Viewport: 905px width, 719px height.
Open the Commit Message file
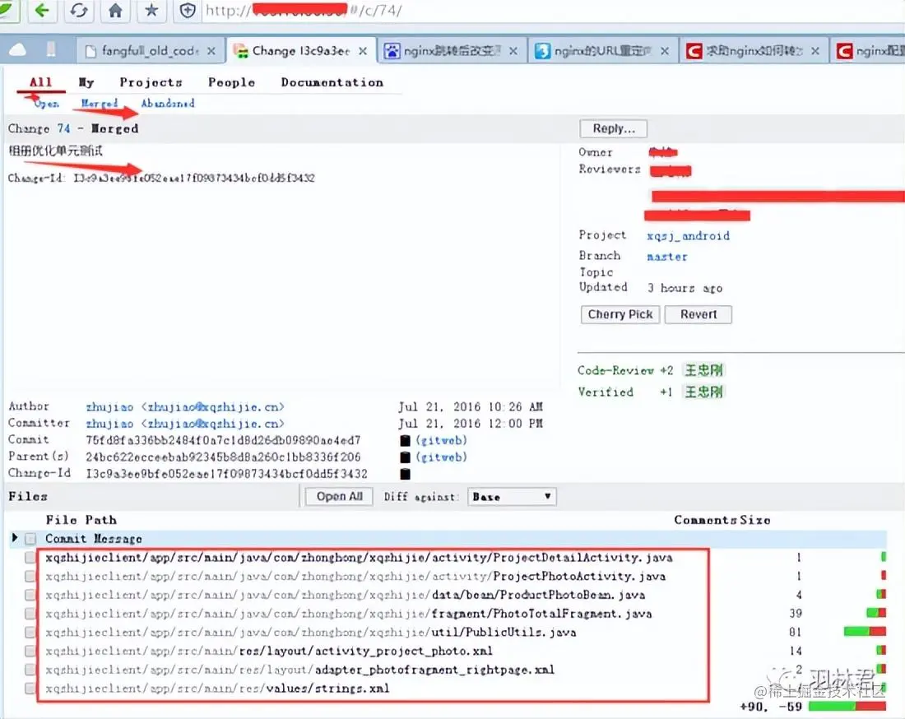pyautogui.click(x=94, y=538)
